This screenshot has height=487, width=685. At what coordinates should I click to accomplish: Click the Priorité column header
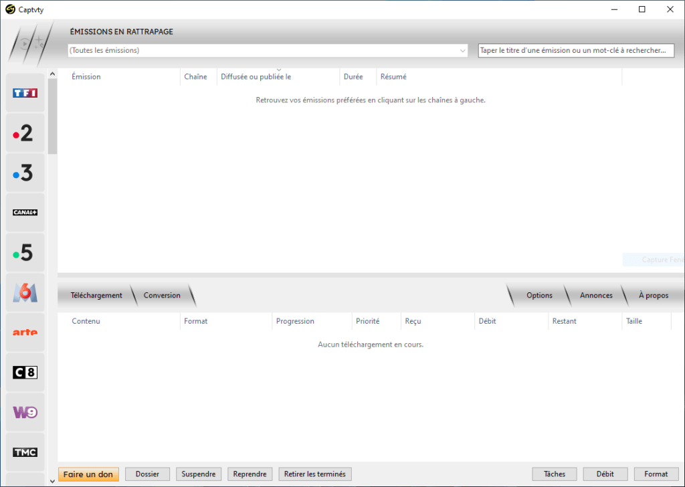click(x=376, y=321)
